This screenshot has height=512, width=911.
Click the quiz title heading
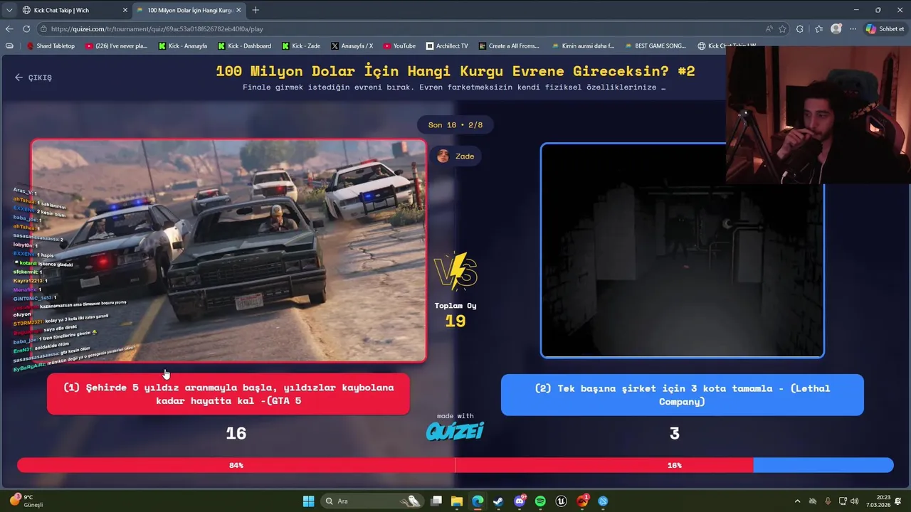coord(455,71)
